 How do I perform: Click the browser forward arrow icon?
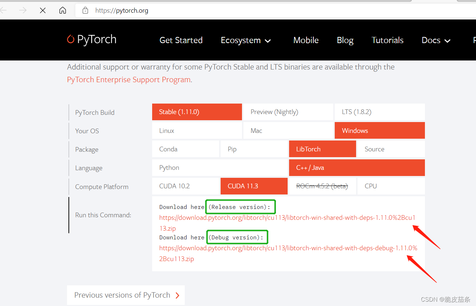click(x=23, y=11)
